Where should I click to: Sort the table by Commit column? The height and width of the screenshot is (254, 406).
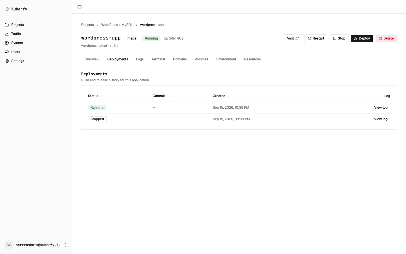tap(161, 96)
